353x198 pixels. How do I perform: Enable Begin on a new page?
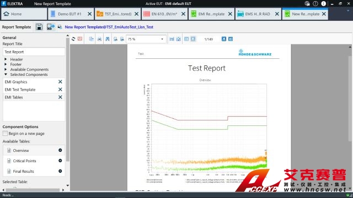tap(5, 133)
